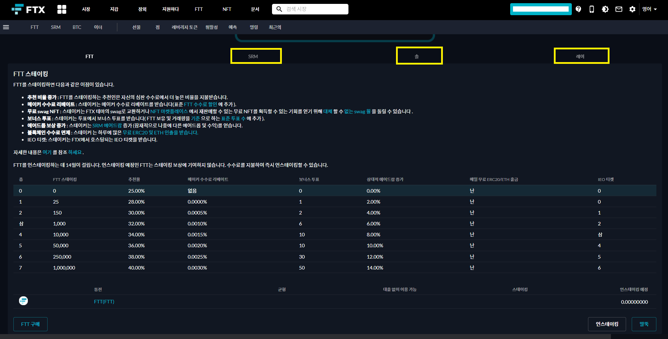668x339 pixels.
Task: Open the 지갑 top menu
Action: [x=114, y=9]
